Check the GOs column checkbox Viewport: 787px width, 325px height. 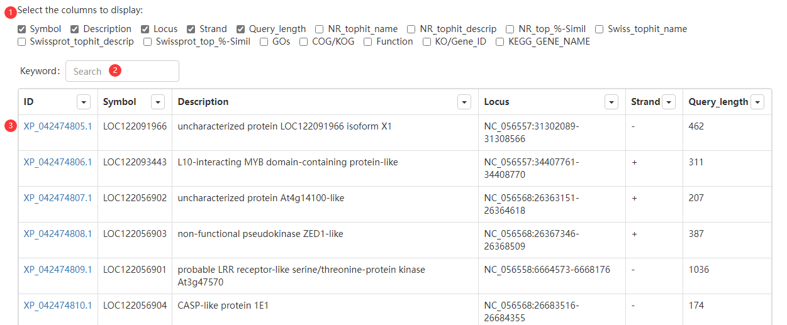264,41
